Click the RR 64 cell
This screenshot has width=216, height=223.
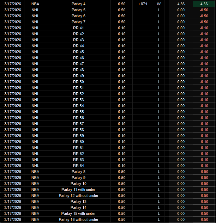click(78, 166)
